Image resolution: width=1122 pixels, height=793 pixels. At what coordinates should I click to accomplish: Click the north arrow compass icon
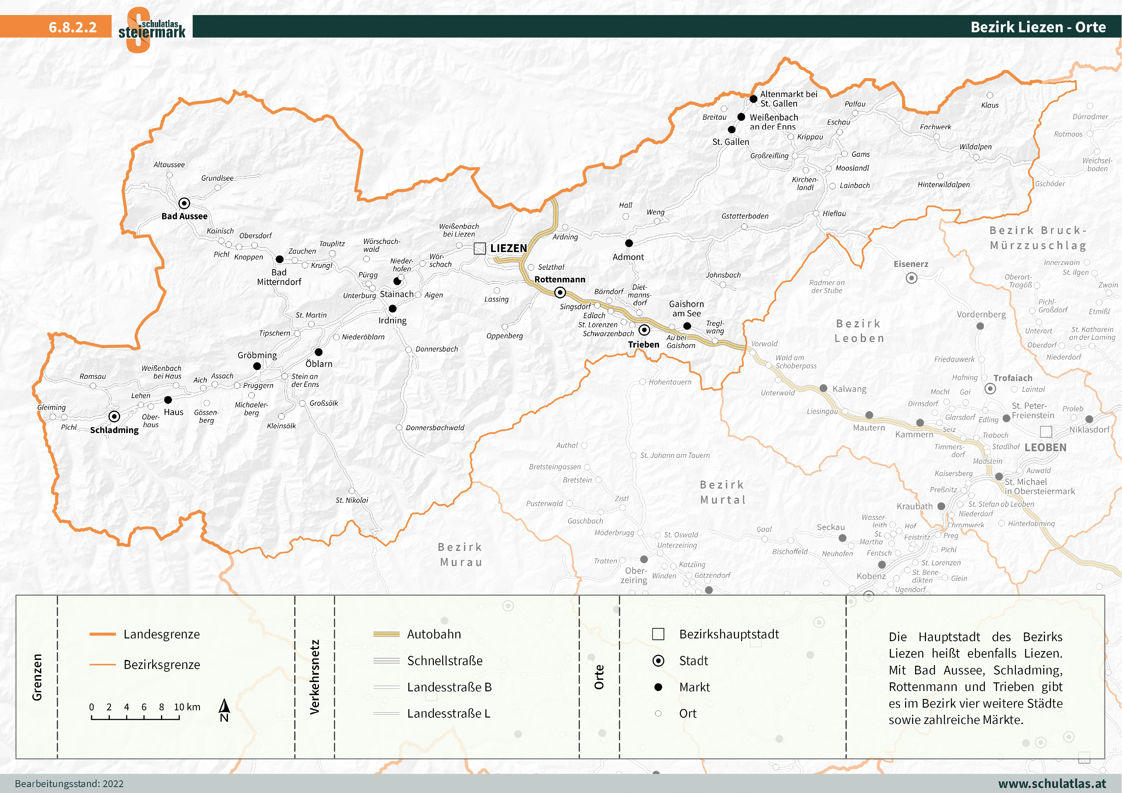(224, 710)
